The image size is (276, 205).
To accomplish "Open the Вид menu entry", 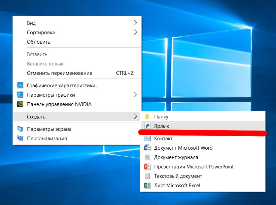I will coord(77,23).
